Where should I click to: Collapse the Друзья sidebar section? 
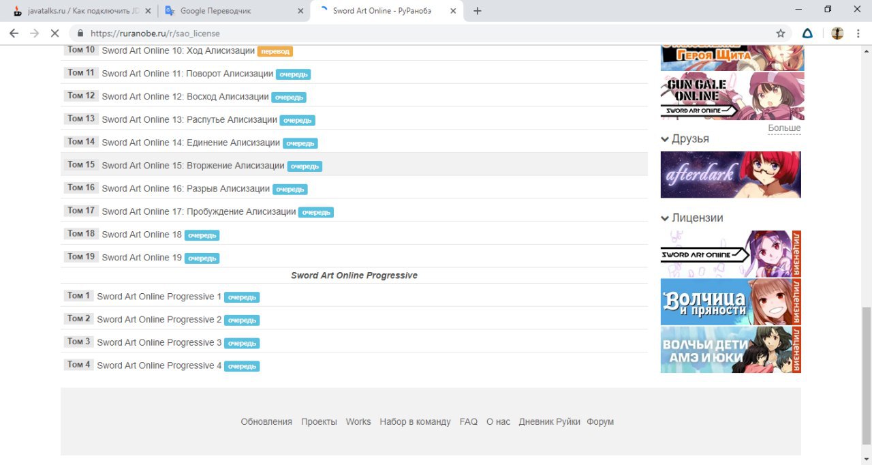[685, 138]
